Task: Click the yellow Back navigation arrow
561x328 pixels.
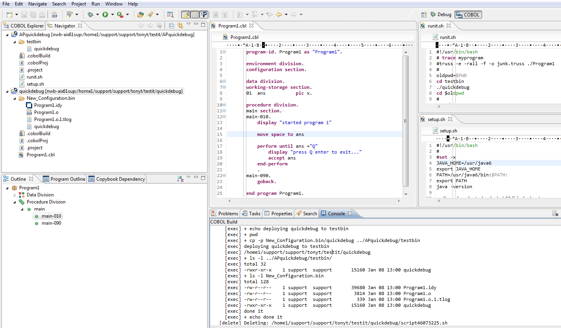Action: [x=279, y=15]
